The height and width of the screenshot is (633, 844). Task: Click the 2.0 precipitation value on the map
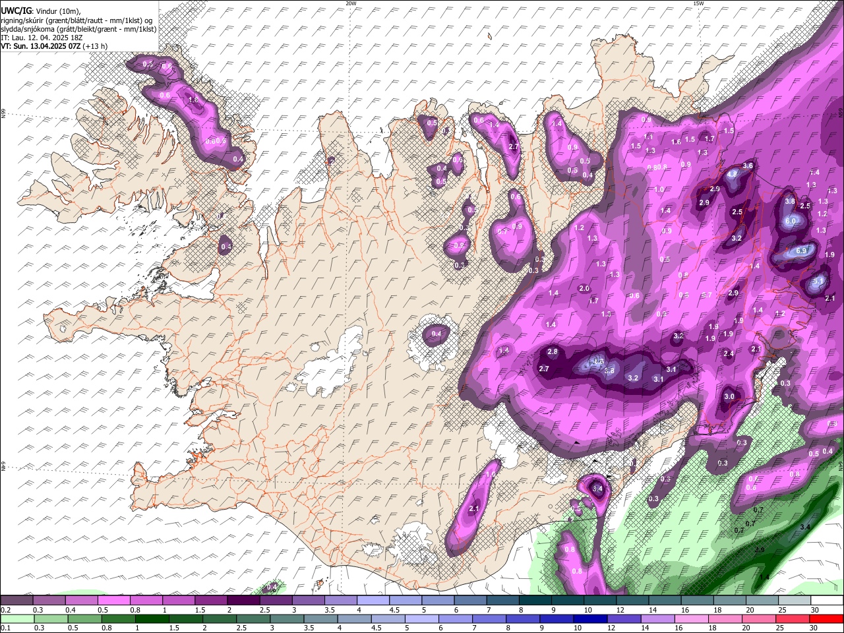[x=584, y=289]
